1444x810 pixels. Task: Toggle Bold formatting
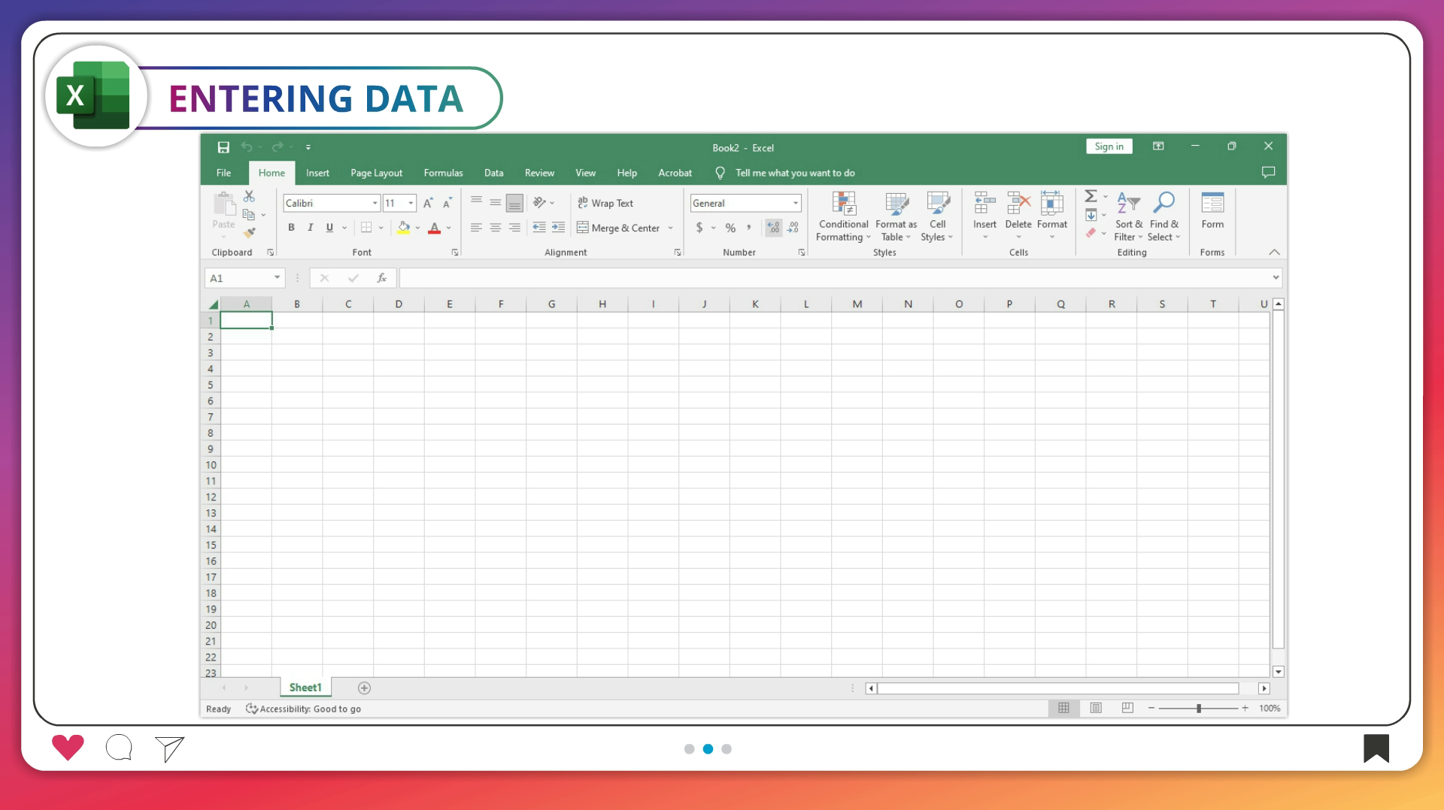291,228
